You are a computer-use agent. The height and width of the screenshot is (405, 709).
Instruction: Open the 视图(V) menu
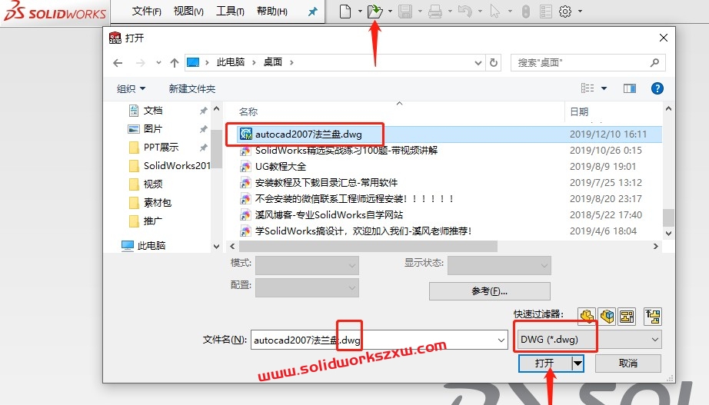188,12
